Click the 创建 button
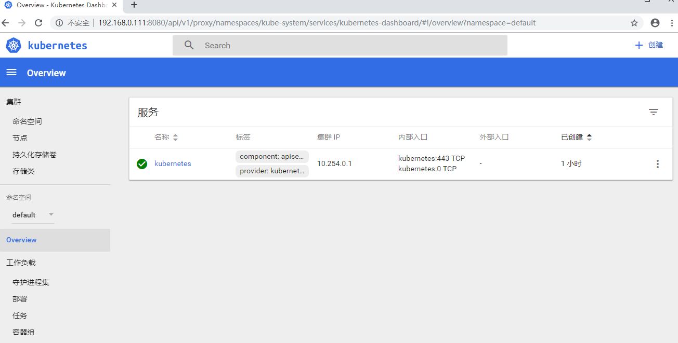 click(x=649, y=45)
